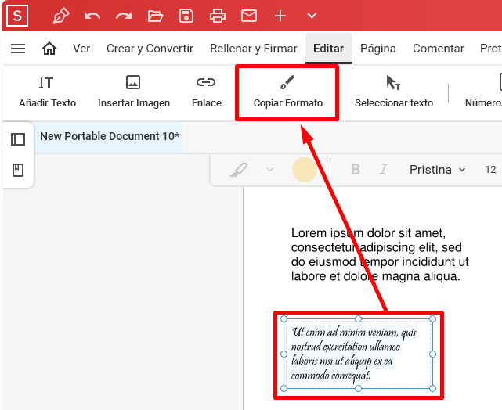
Task: Select the pen sign tool icon
Action: 61,16
